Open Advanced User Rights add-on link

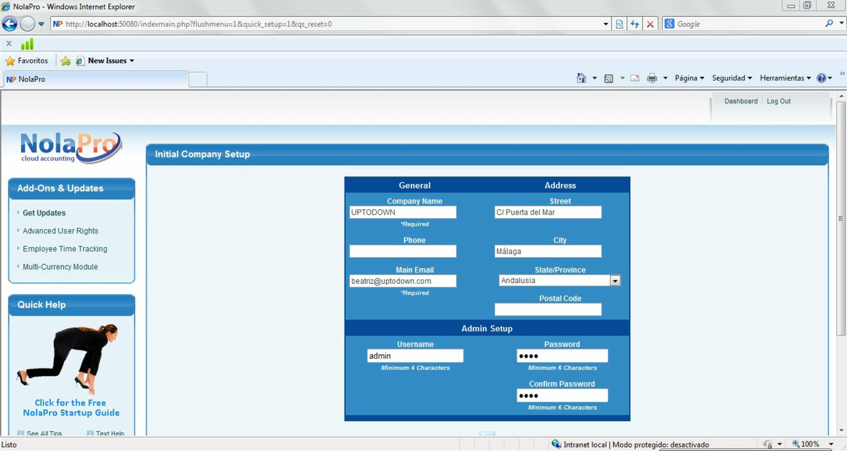[x=60, y=231]
